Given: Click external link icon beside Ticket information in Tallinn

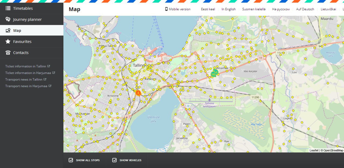Looking at the screenshot, I should [x=49, y=66].
